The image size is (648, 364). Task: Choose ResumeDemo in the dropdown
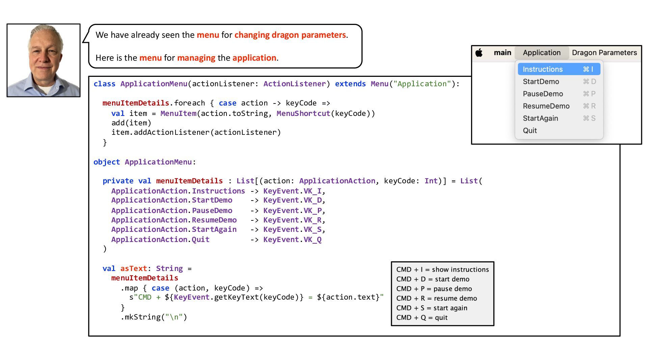[546, 106]
